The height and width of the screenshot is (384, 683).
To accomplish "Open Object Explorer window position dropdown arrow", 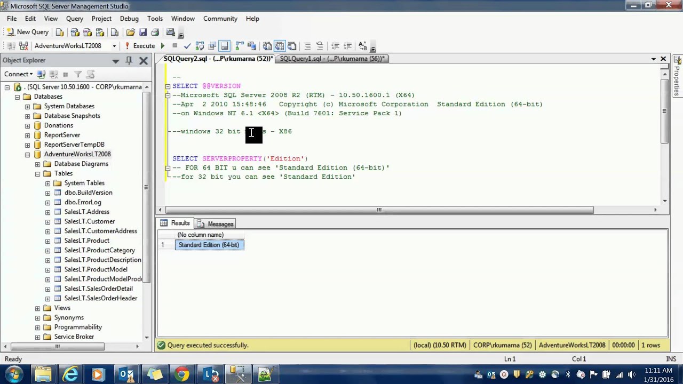I will coord(116,60).
